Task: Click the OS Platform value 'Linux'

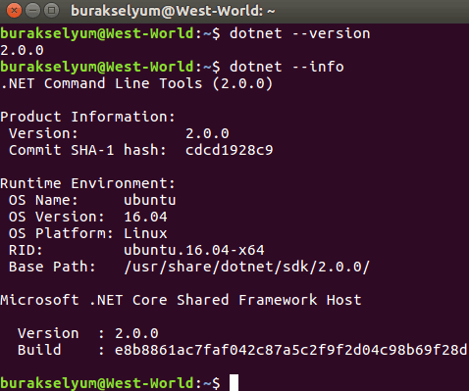Action: 145,233
